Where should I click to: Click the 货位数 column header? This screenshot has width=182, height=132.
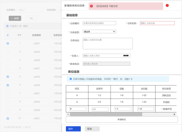(x=144, y=89)
